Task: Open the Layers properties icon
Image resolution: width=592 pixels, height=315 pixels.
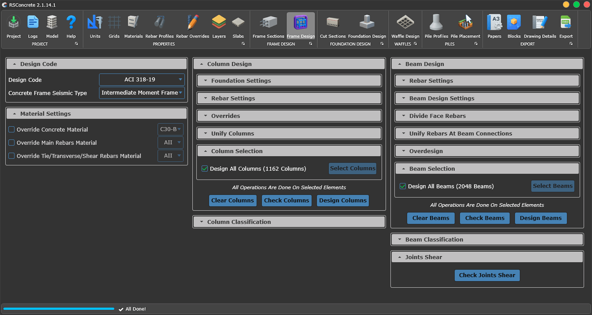Action: (219, 23)
